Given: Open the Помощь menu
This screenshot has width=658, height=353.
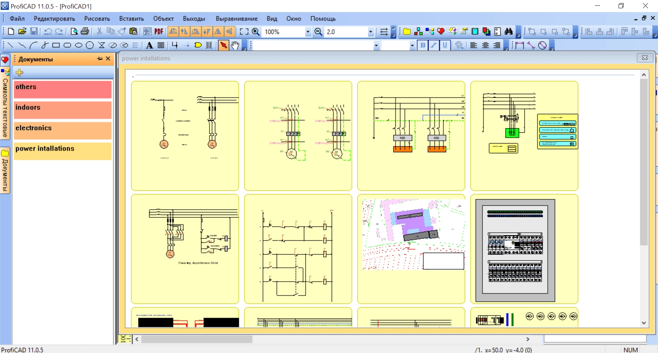Looking at the screenshot, I should tap(323, 19).
